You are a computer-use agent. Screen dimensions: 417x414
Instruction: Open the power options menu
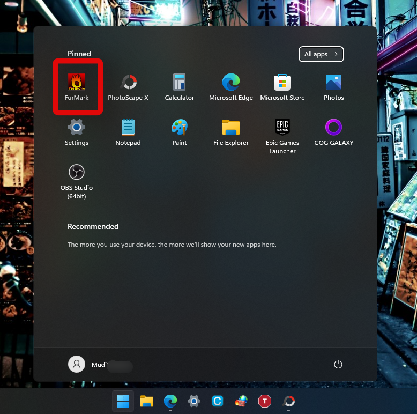338,364
